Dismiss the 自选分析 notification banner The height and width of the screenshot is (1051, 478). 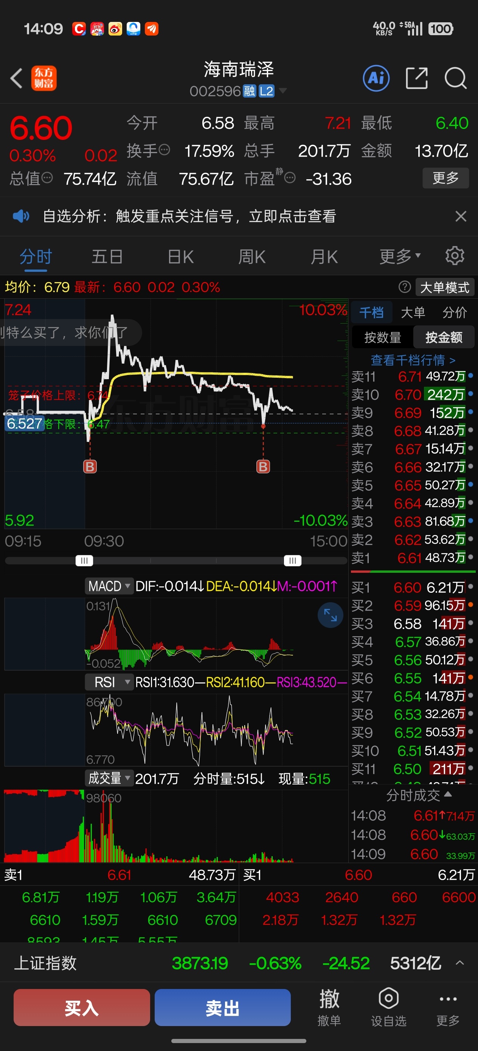pyautogui.click(x=461, y=216)
